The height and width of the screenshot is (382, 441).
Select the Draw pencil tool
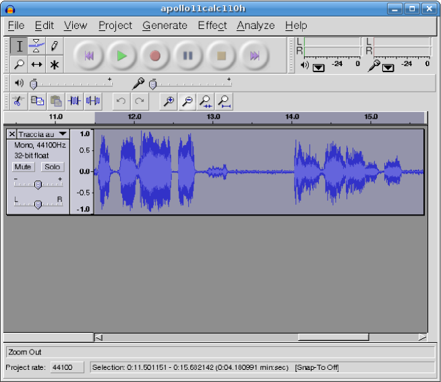point(55,46)
